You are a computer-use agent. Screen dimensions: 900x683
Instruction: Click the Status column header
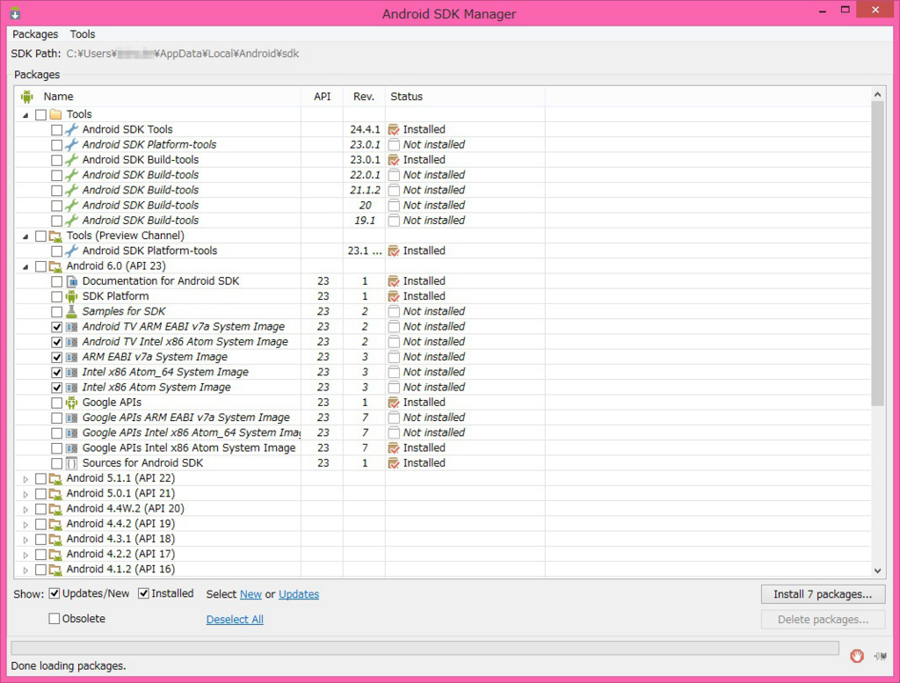[465, 97]
